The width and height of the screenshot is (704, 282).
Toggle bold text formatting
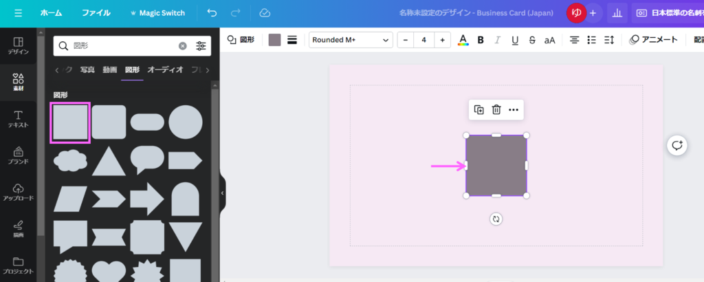click(481, 40)
